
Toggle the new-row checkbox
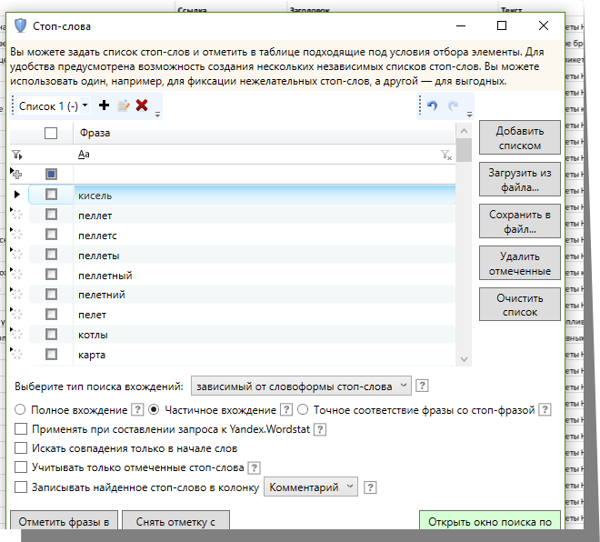click(x=51, y=175)
